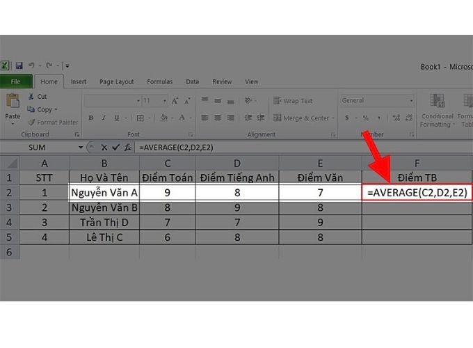Switch to the Insert ribbon tab

coord(79,81)
